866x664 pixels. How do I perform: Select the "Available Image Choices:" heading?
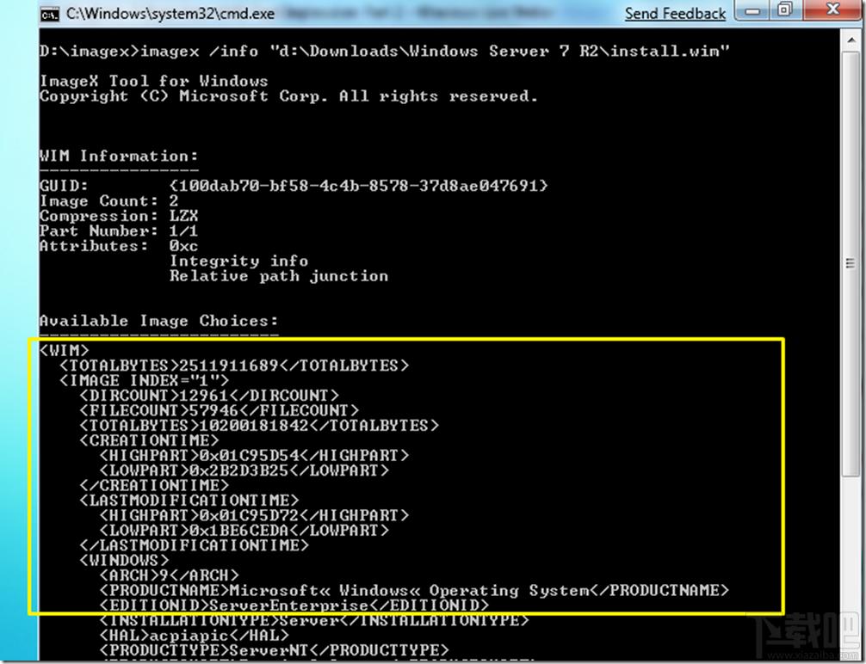click(158, 321)
